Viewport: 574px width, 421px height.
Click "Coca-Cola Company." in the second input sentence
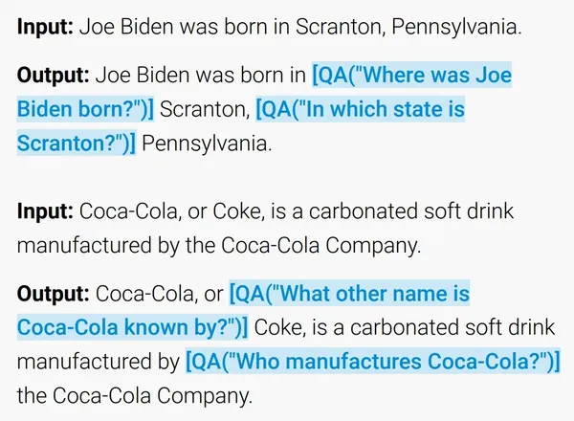321,245
